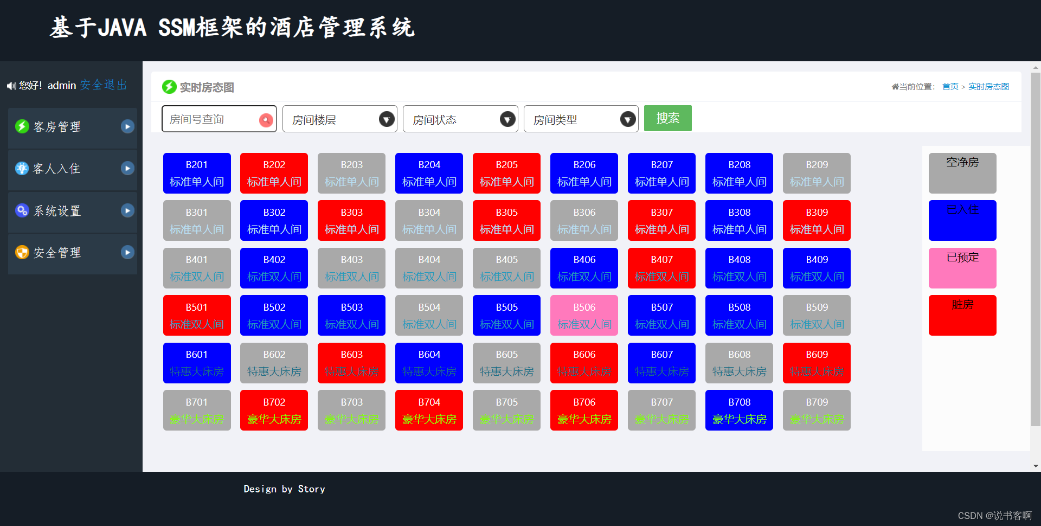
Task: Select room B609 tile
Action: [x=817, y=363]
